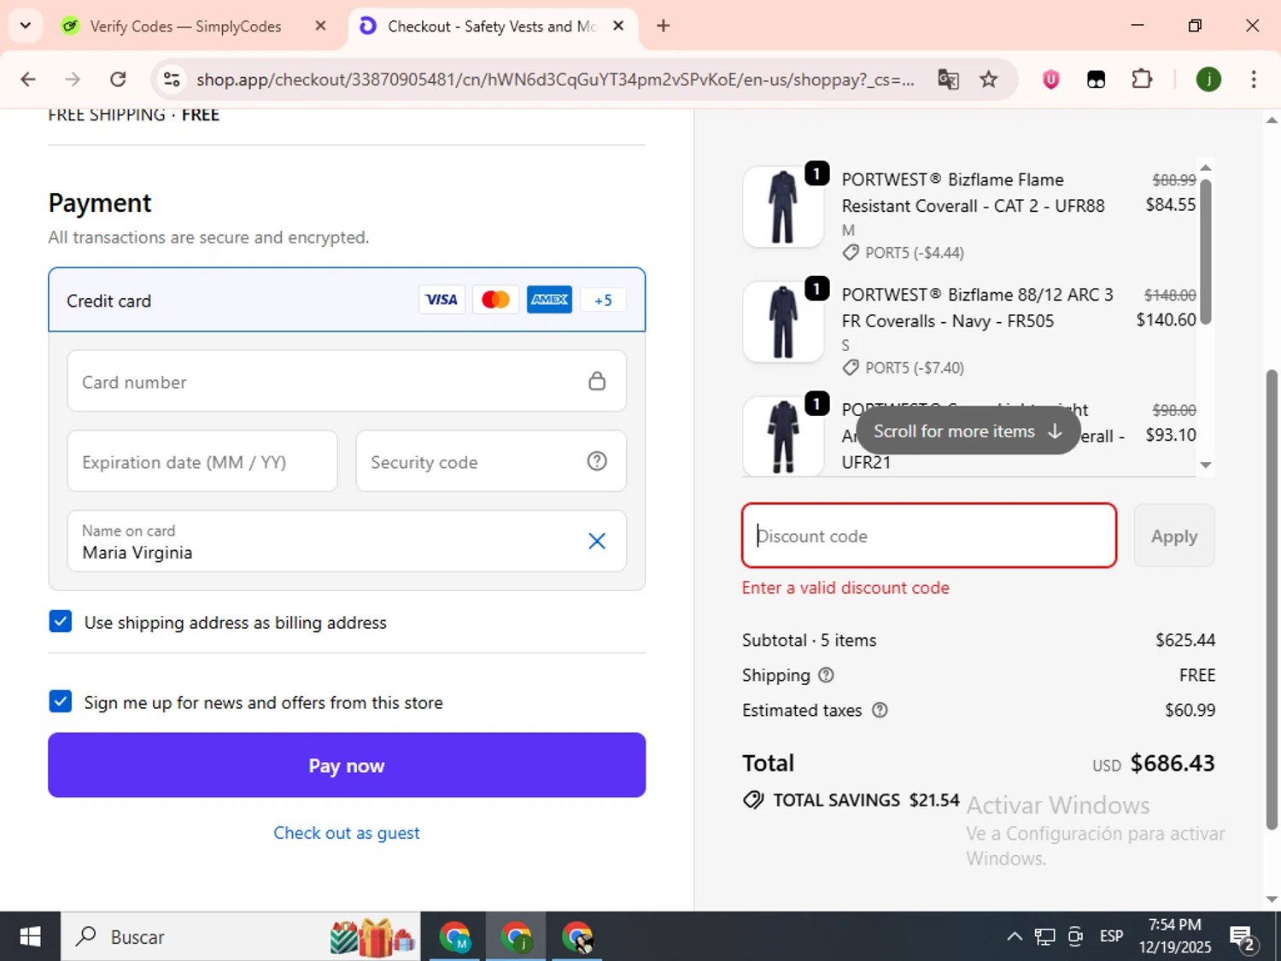The image size is (1281, 961).
Task: Reload the checkout page
Action: (x=118, y=79)
